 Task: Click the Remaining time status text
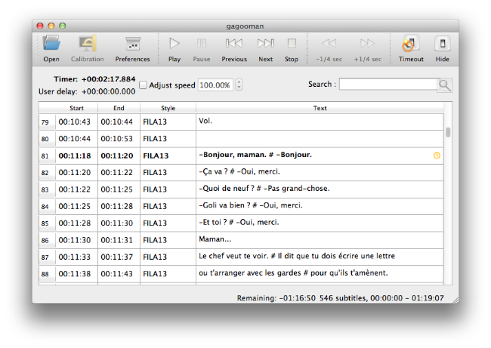(276, 298)
